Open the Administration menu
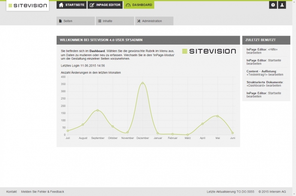Viewport: 296px width, 196px height. click(x=154, y=21)
